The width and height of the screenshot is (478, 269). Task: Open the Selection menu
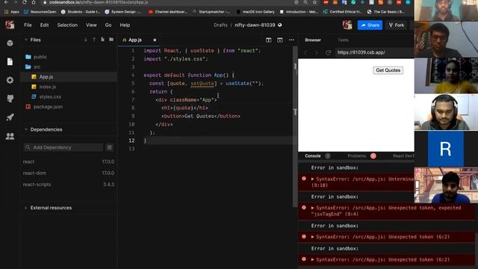[x=67, y=25]
